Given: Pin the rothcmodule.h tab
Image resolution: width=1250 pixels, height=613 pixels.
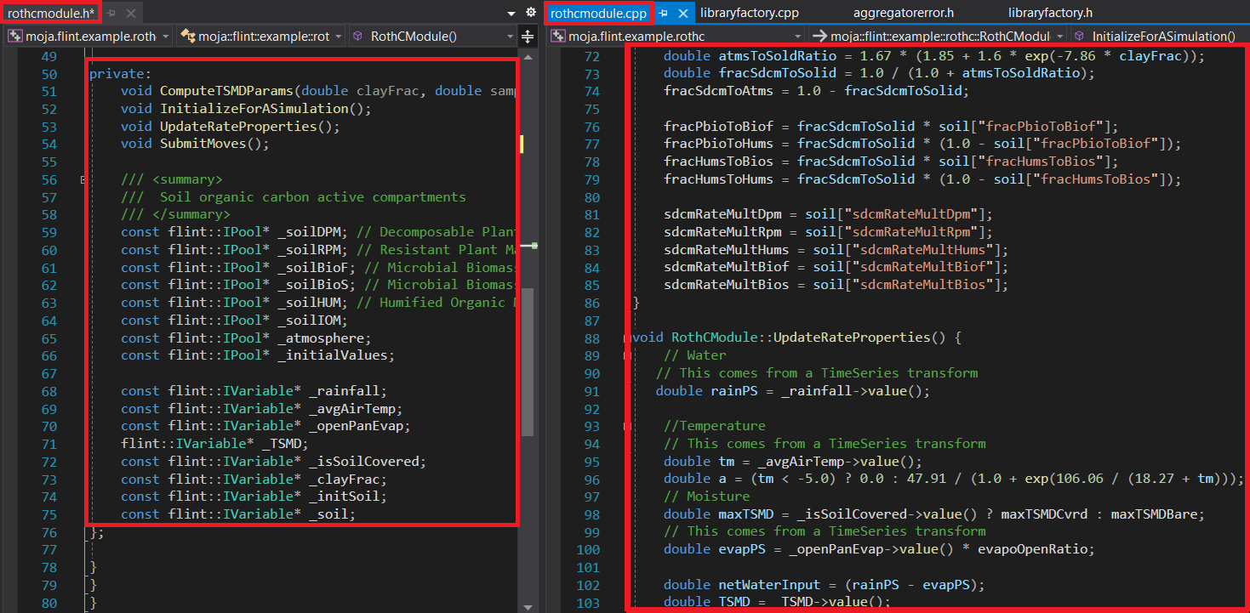Looking at the screenshot, I should (x=112, y=14).
